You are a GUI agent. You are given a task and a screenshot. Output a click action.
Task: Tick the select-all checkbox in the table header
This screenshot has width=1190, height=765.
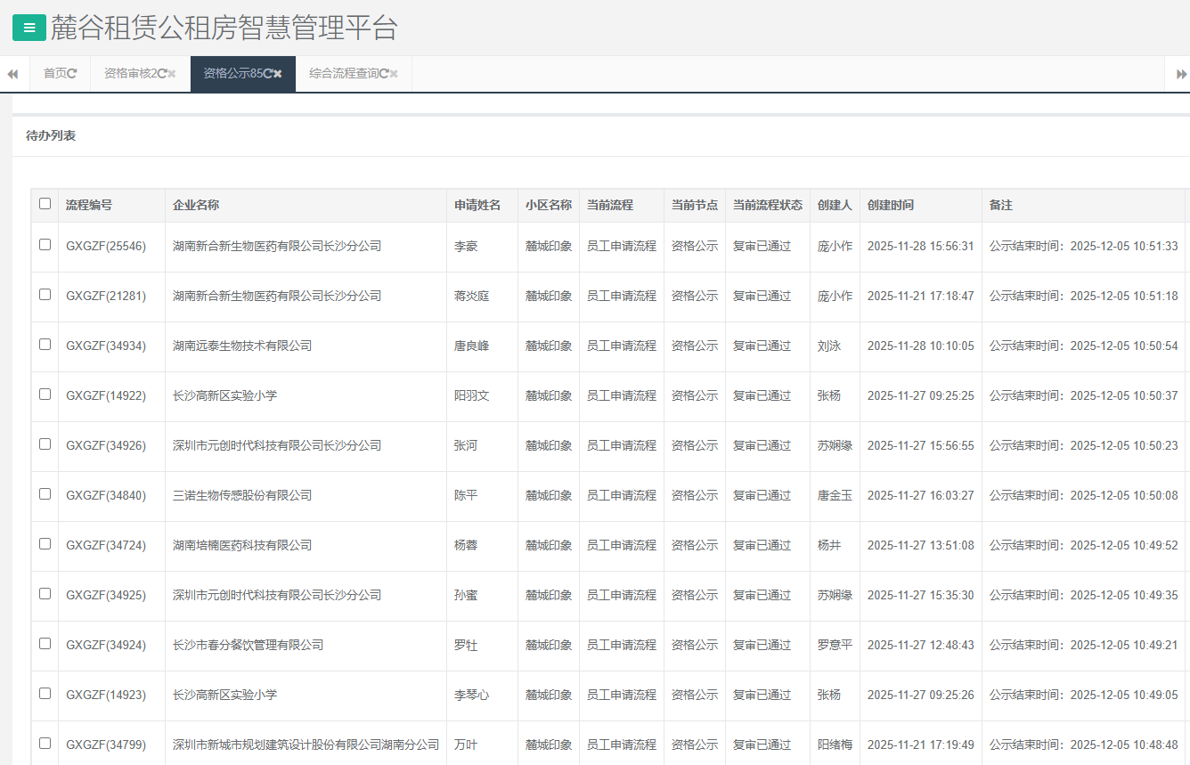[45, 204]
